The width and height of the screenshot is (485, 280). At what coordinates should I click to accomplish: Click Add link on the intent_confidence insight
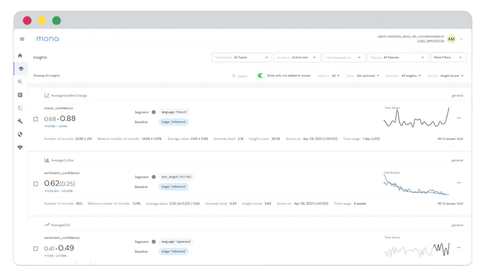[x=460, y=139]
